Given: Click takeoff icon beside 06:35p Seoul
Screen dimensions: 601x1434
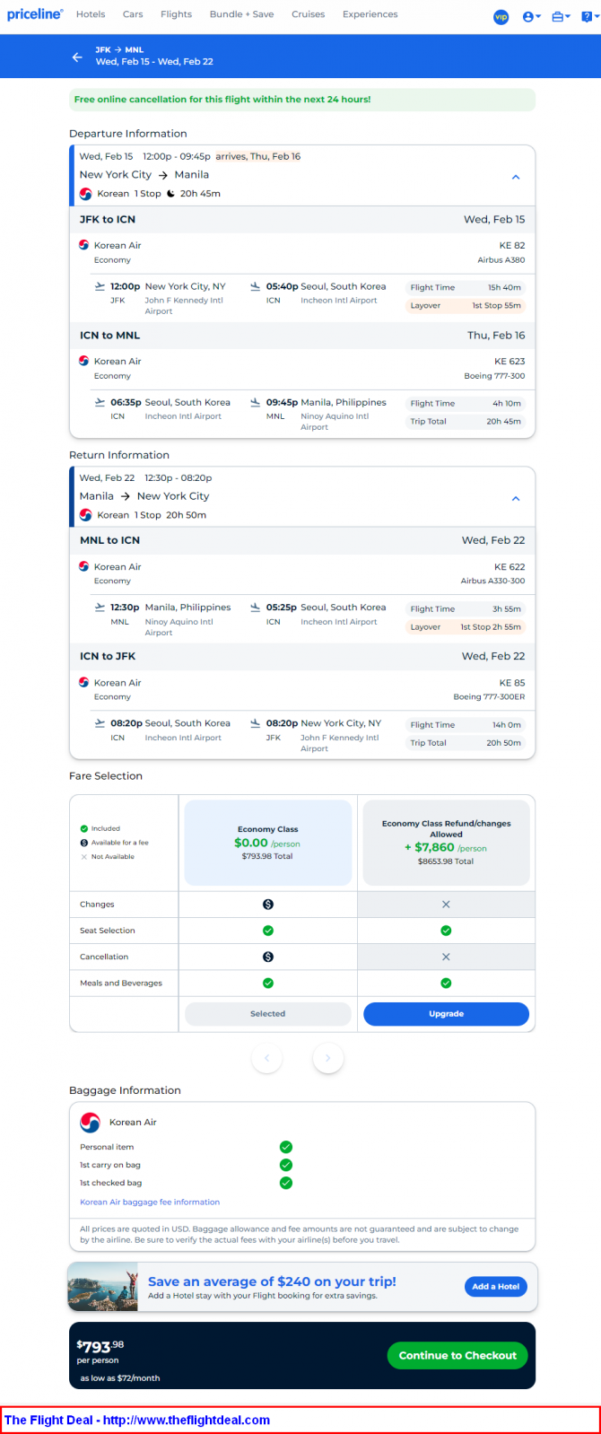Looking at the screenshot, I should [100, 402].
